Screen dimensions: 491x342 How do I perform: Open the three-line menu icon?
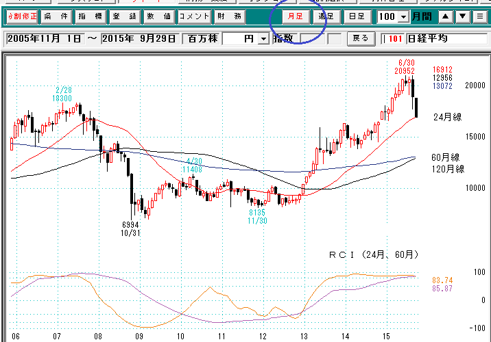(x=480, y=16)
